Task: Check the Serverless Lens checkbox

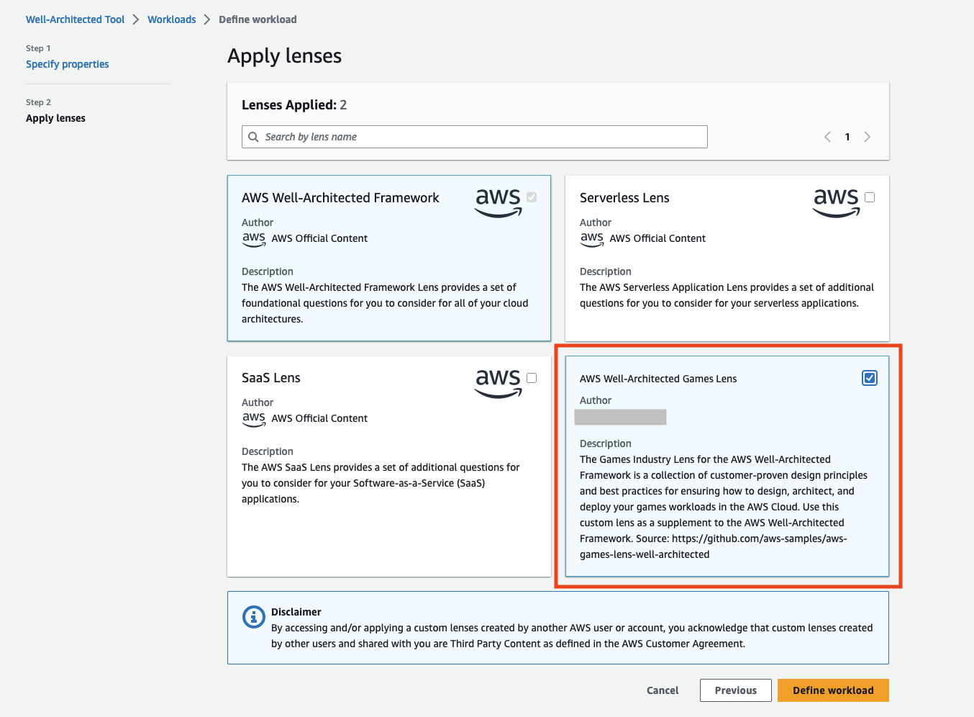Action: pos(870,197)
